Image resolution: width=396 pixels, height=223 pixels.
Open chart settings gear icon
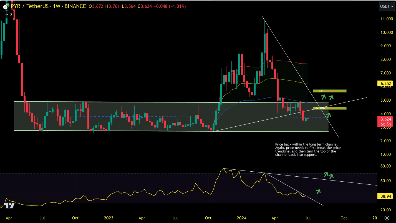click(x=387, y=218)
